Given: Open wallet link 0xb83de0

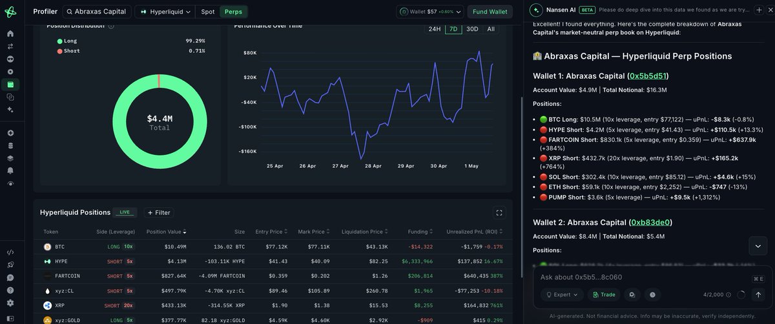Looking at the screenshot, I should (x=650, y=222).
